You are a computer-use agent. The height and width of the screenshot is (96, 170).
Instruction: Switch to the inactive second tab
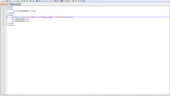[x=16, y=4]
